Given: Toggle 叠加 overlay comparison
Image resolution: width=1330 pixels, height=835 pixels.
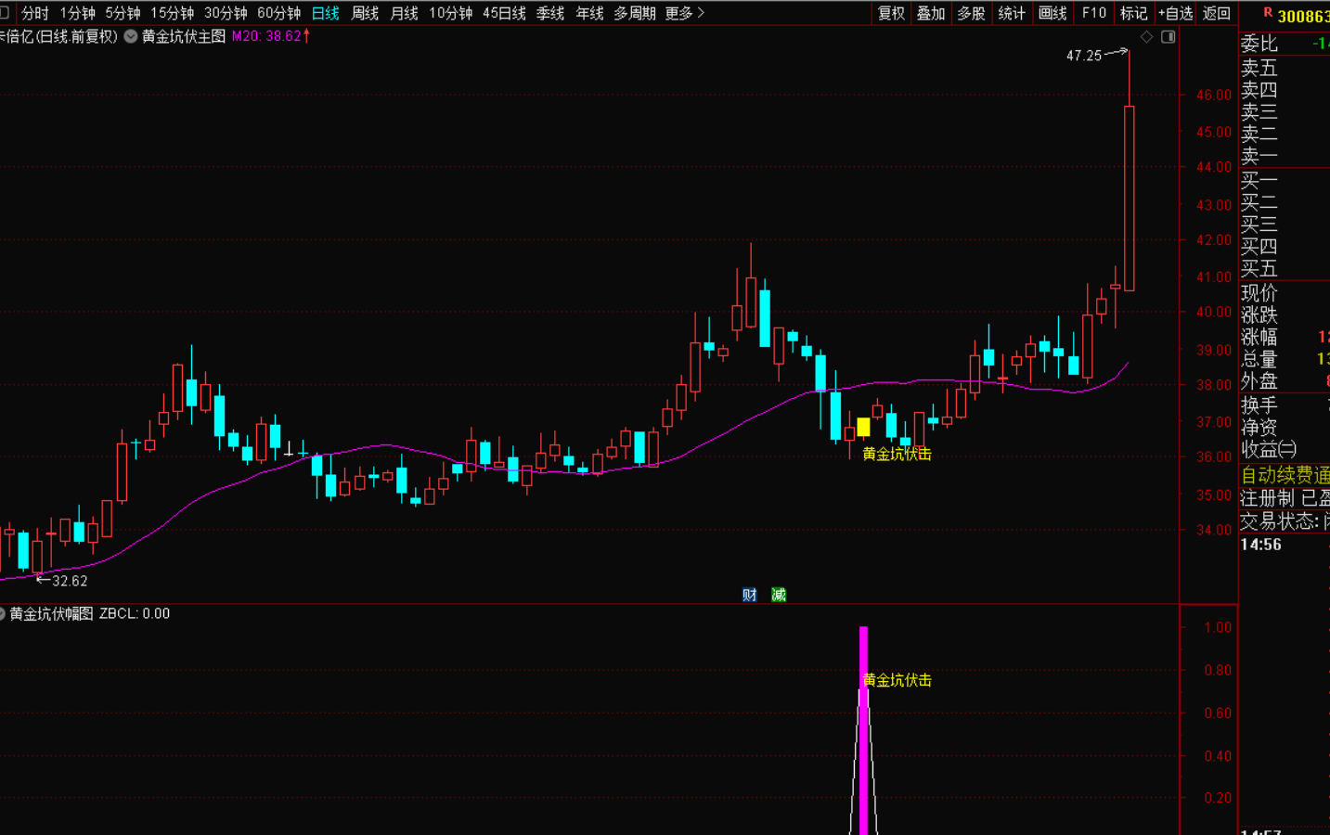Looking at the screenshot, I should [x=931, y=13].
